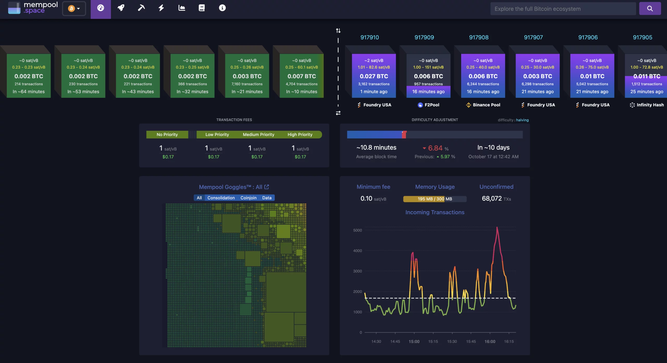
Task: Expand the Bitcoin network selector dropdown
Action: pos(74,9)
